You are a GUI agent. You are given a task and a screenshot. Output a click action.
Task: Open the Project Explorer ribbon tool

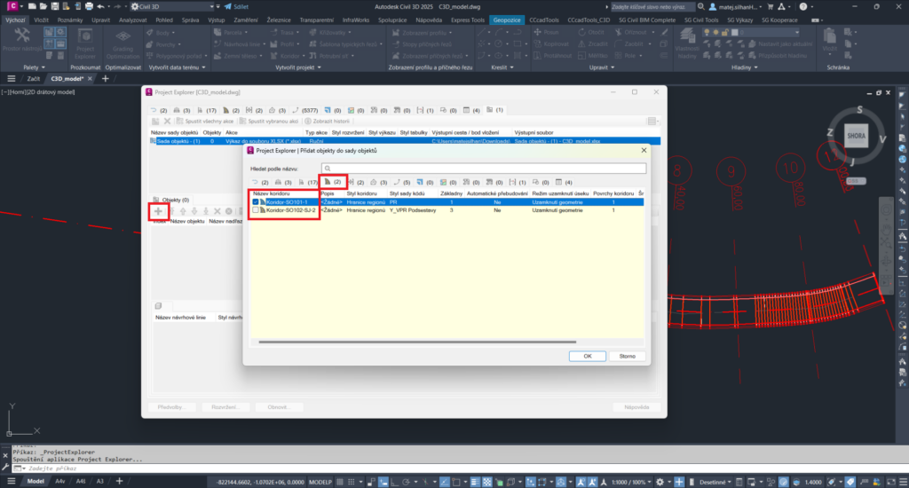click(86, 38)
